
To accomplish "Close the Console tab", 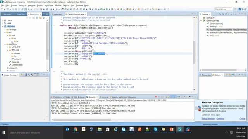I will point(97,97).
